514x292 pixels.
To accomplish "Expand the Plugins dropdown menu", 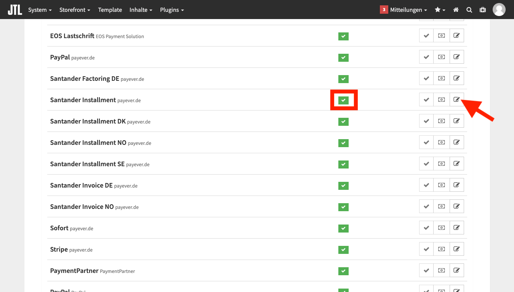I will [x=172, y=10].
